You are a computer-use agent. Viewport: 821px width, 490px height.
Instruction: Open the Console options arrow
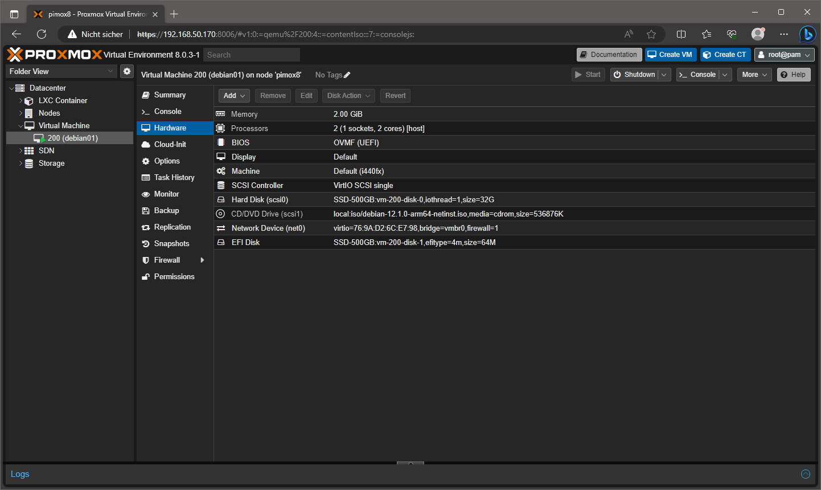point(725,75)
